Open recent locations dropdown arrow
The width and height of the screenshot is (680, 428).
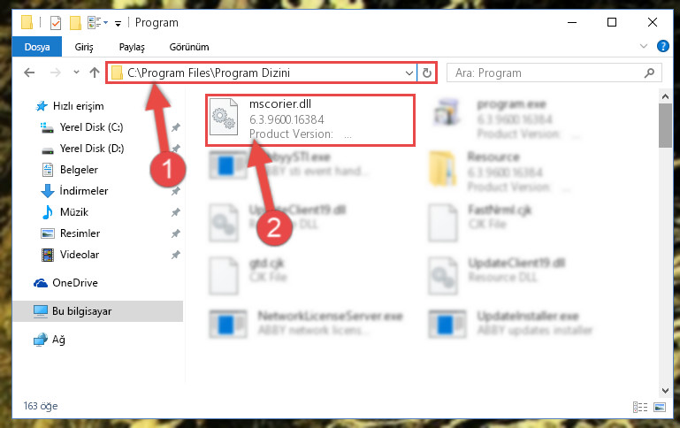[x=76, y=72]
